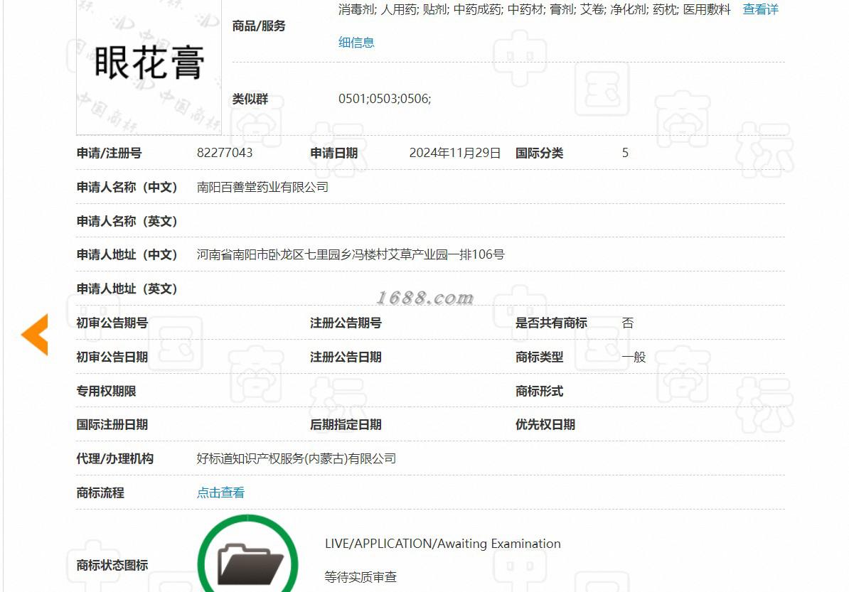Click the trademark type value 一般
This screenshot has height=592, width=849.
coord(634,357)
